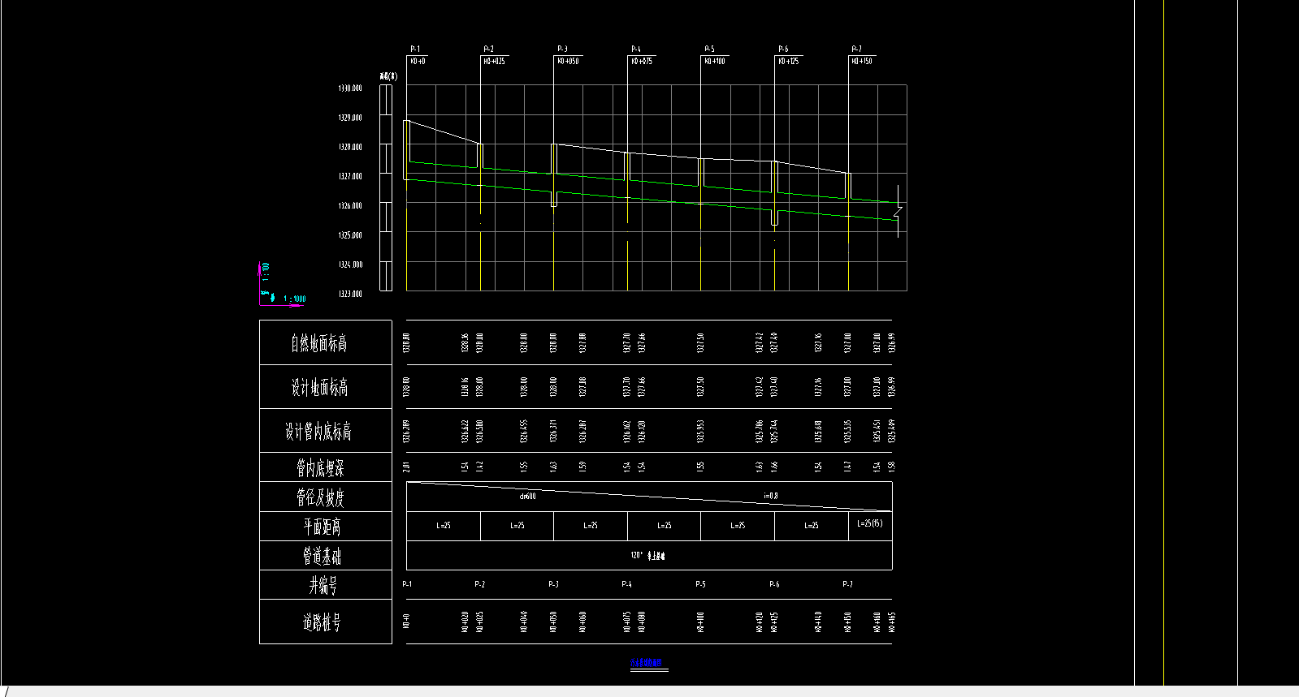
Task: Select P-6 in the 井编号 row
Action: pyautogui.click(x=774, y=584)
